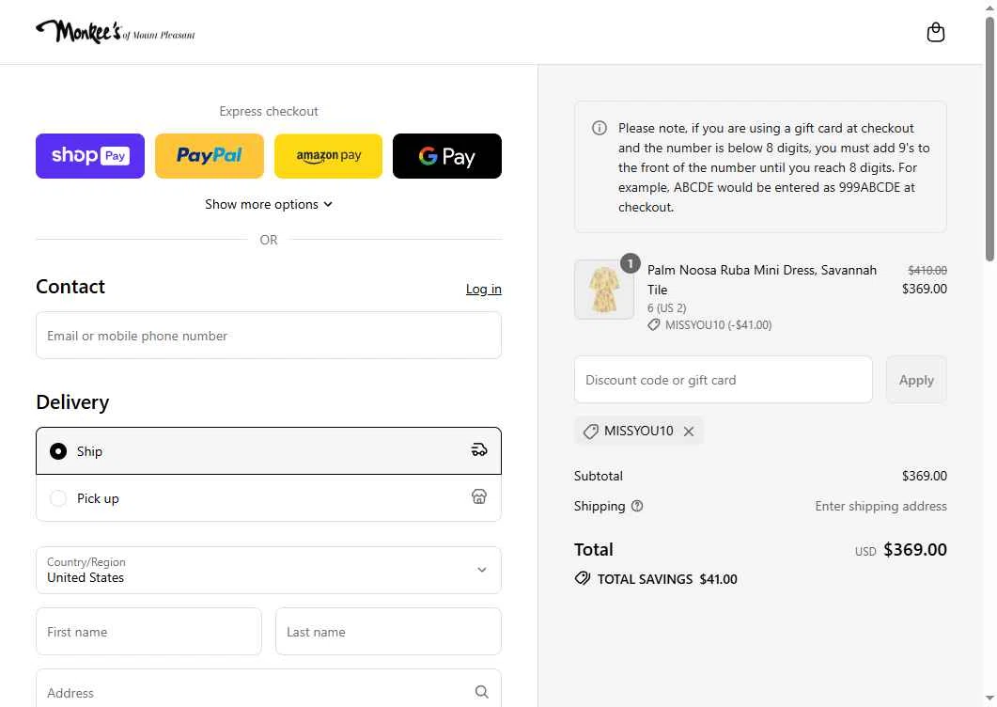Focus the Address field
Viewport: 997px width, 707px height.
pyautogui.click(x=269, y=690)
